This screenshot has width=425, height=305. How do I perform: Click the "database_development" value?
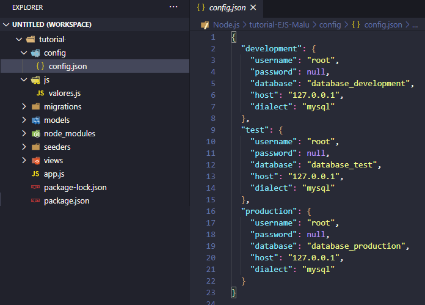click(x=358, y=84)
